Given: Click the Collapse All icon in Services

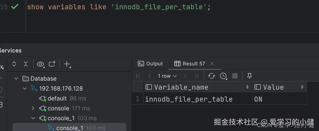Looking at the screenshot, I should 26,64.
